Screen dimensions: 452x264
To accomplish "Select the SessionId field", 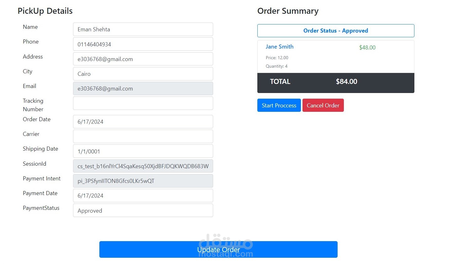I will (x=143, y=166).
